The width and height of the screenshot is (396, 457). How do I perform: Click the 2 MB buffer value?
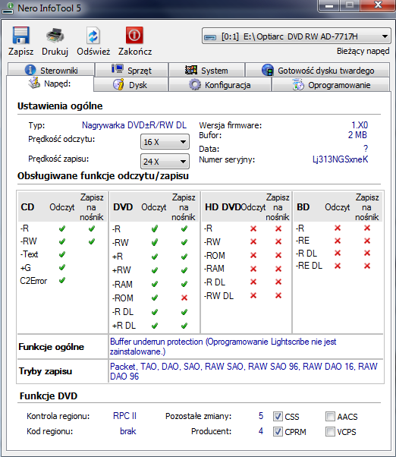pos(357,135)
